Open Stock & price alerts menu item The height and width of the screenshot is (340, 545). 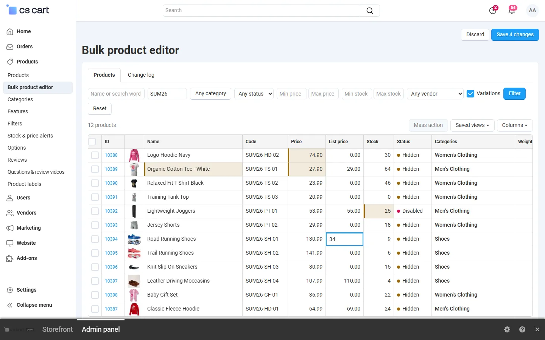pos(30,136)
